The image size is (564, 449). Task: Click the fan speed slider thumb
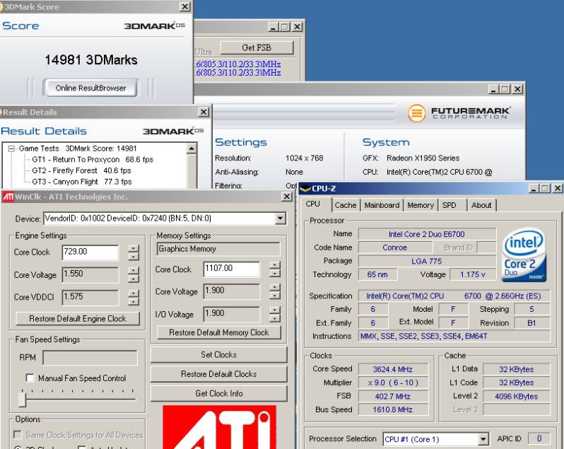point(23,400)
